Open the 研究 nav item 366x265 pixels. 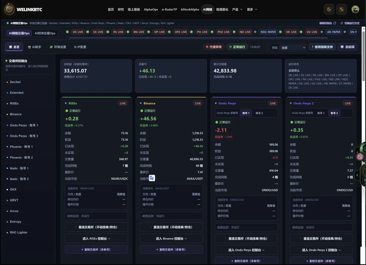(121, 9)
